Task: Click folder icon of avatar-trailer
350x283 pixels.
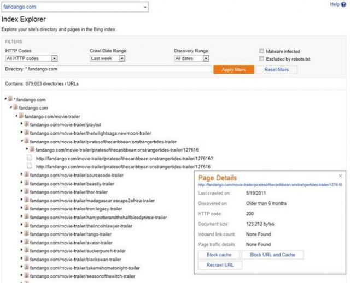Action: tap(27, 242)
